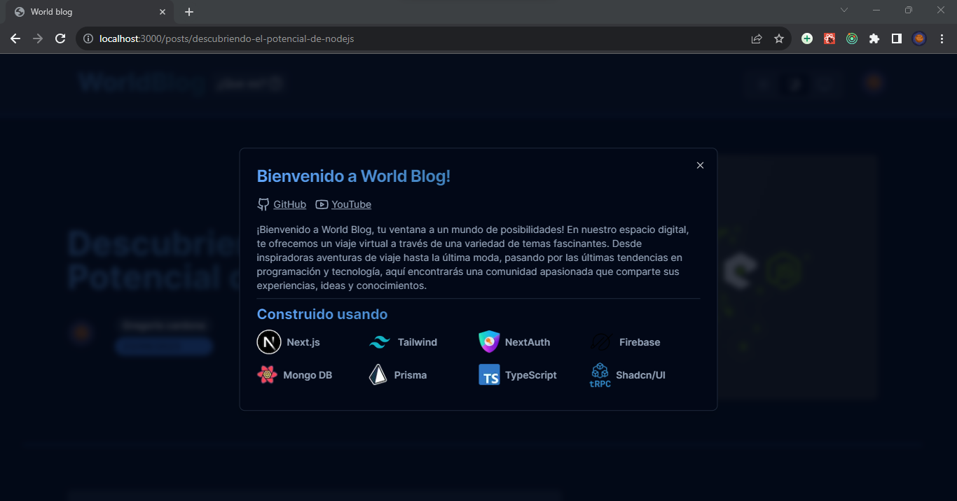Open the GitHub link
The image size is (957, 501).
[x=289, y=204]
